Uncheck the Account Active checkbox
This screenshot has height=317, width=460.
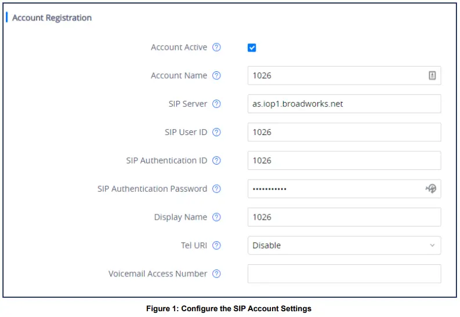(x=252, y=48)
